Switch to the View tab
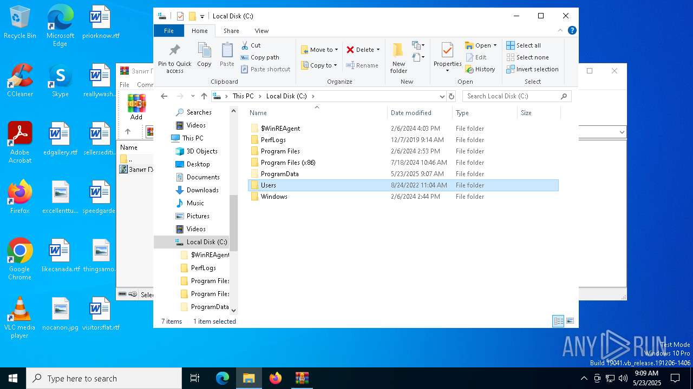This screenshot has width=693, height=389. tap(261, 31)
